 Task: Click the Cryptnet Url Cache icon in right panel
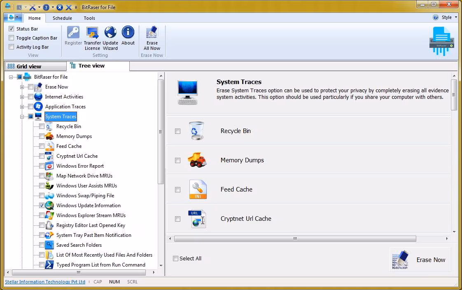[x=197, y=219]
